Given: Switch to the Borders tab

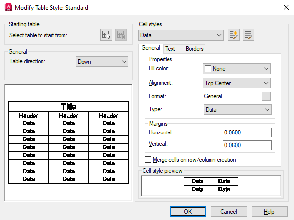Looking at the screenshot, I should [x=195, y=49].
